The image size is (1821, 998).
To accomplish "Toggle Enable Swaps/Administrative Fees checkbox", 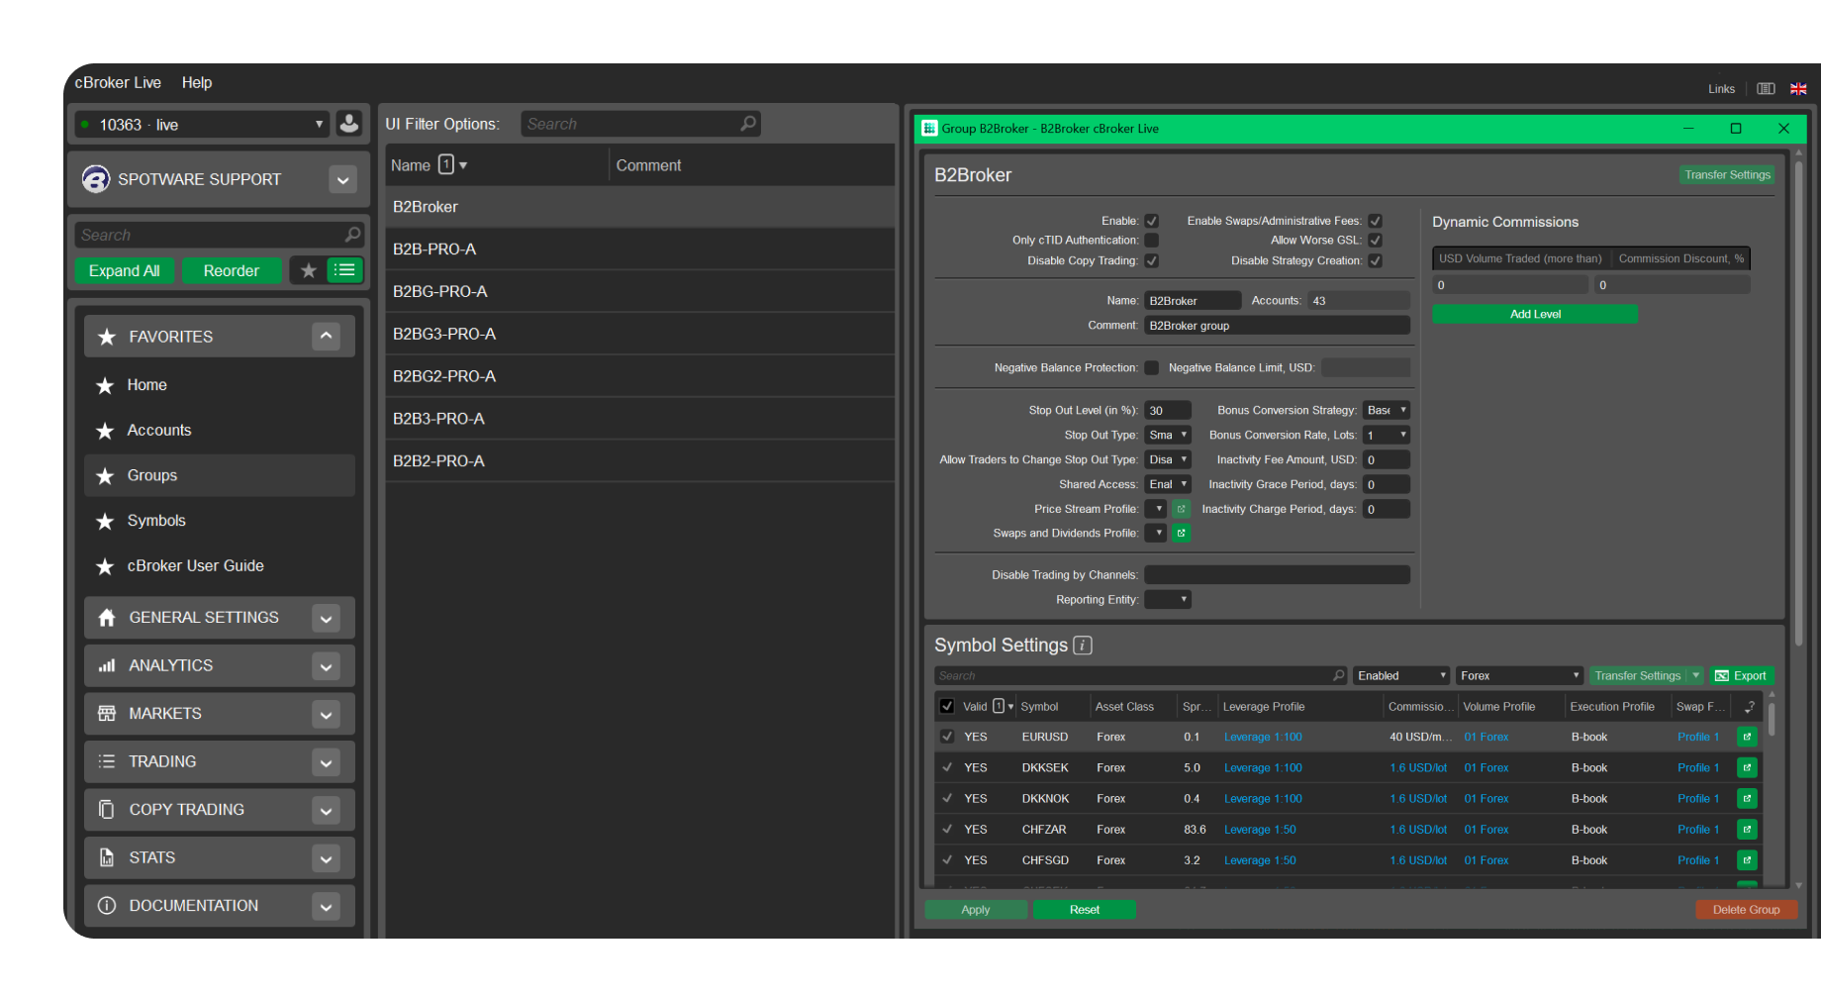I will (x=1375, y=221).
